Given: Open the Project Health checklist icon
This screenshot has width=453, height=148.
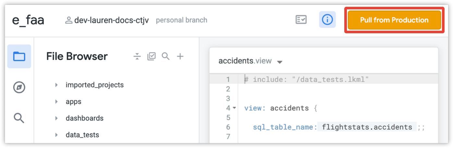Looking at the screenshot, I should click(301, 20).
